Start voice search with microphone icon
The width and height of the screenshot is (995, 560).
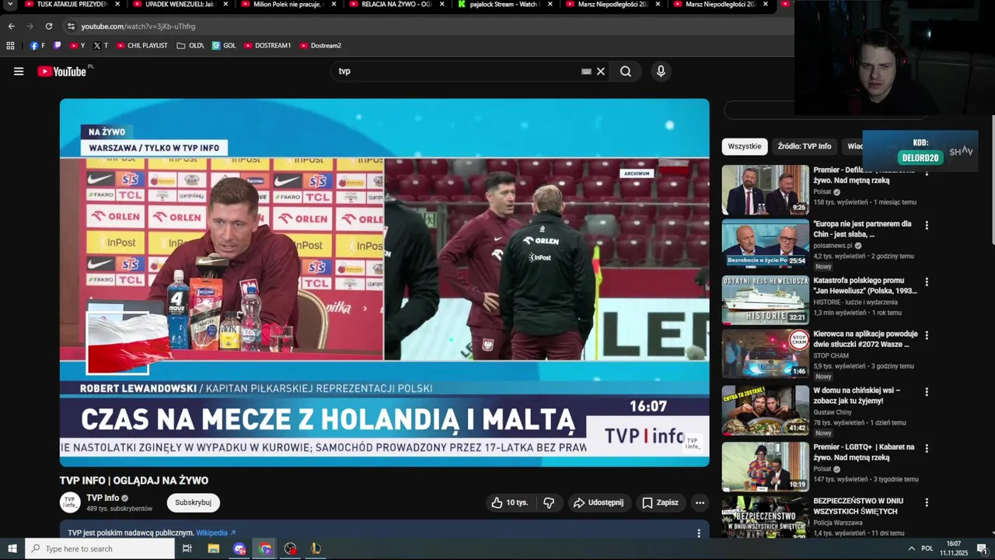tap(661, 72)
